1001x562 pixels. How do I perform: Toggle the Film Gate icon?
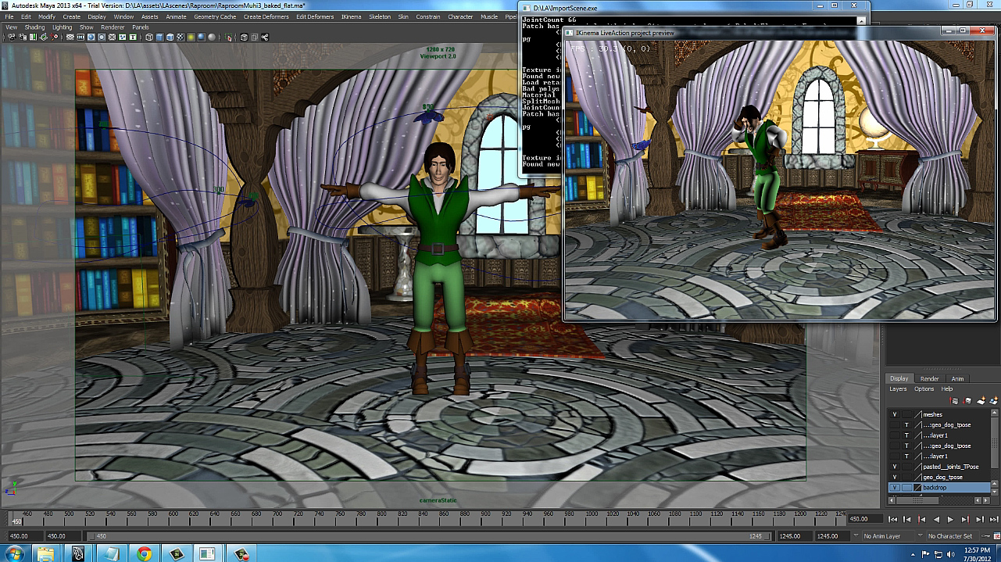point(80,37)
